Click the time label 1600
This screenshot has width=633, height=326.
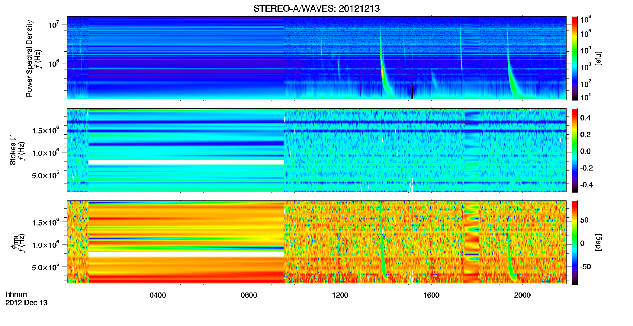click(431, 295)
